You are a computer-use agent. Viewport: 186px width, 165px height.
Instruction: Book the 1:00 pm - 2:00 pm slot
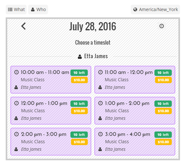(135, 111)
